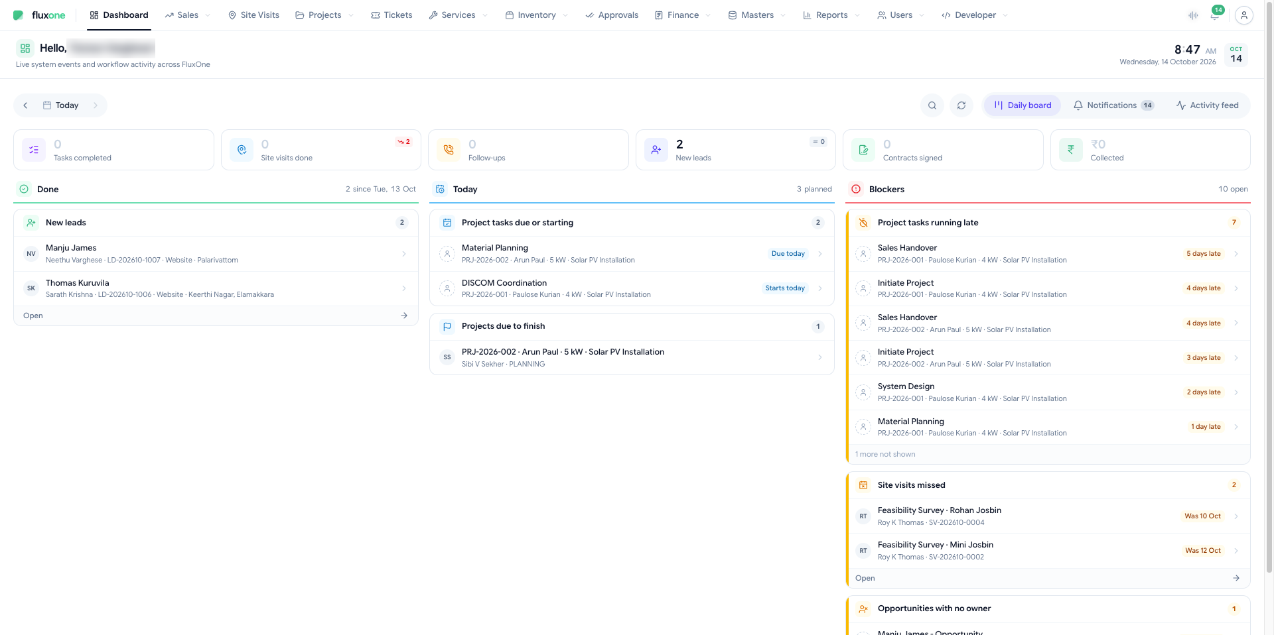Viewport: 1274px width, 635px height.
Task: Open the search magnifier icon
Action: (x=932, y=105)
